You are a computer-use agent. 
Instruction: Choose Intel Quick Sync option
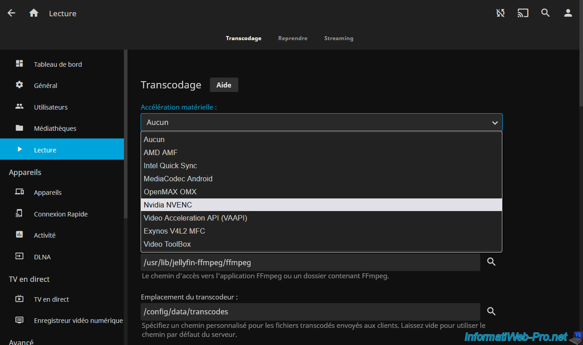coord(321,166)
